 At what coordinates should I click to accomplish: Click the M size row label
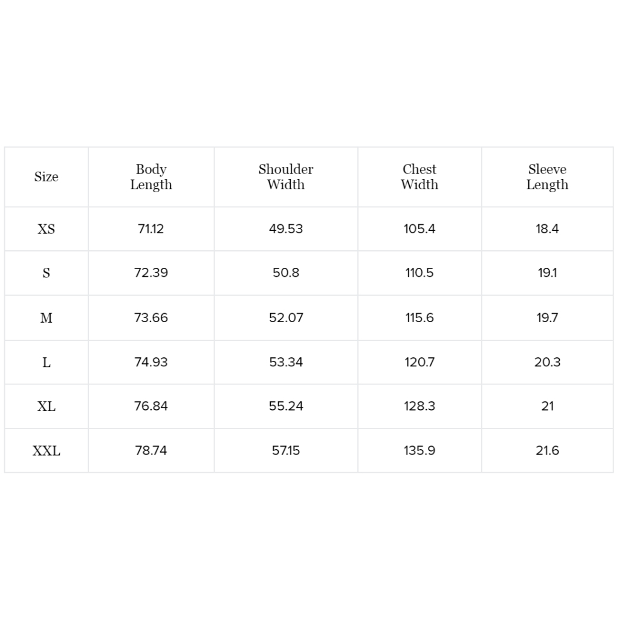click(46, 318)
